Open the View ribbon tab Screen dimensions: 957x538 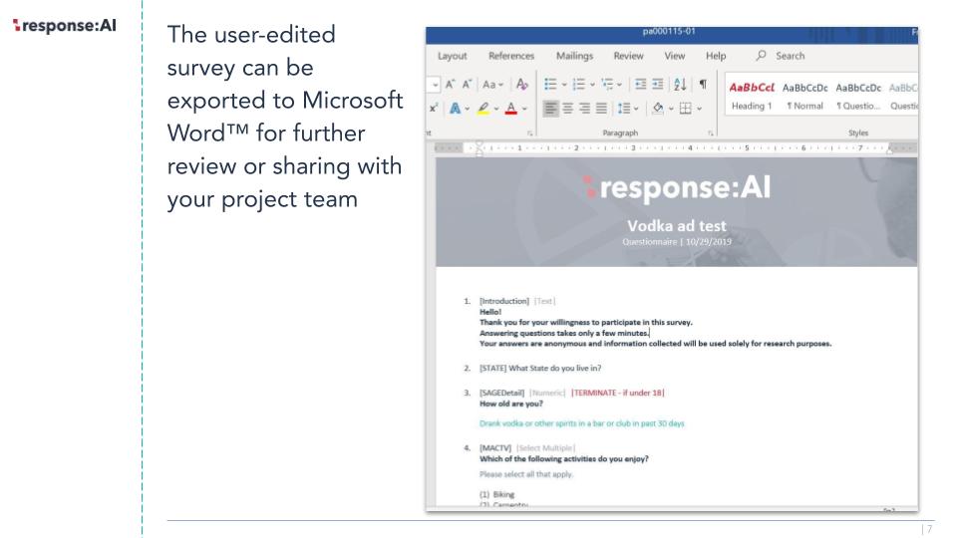point(675,56)
